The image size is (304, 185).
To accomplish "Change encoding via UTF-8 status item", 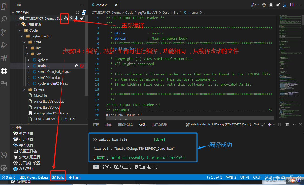I will 245,177.
